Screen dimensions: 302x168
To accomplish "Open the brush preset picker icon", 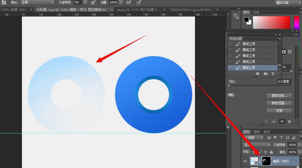I will click(x=4, y=3).
